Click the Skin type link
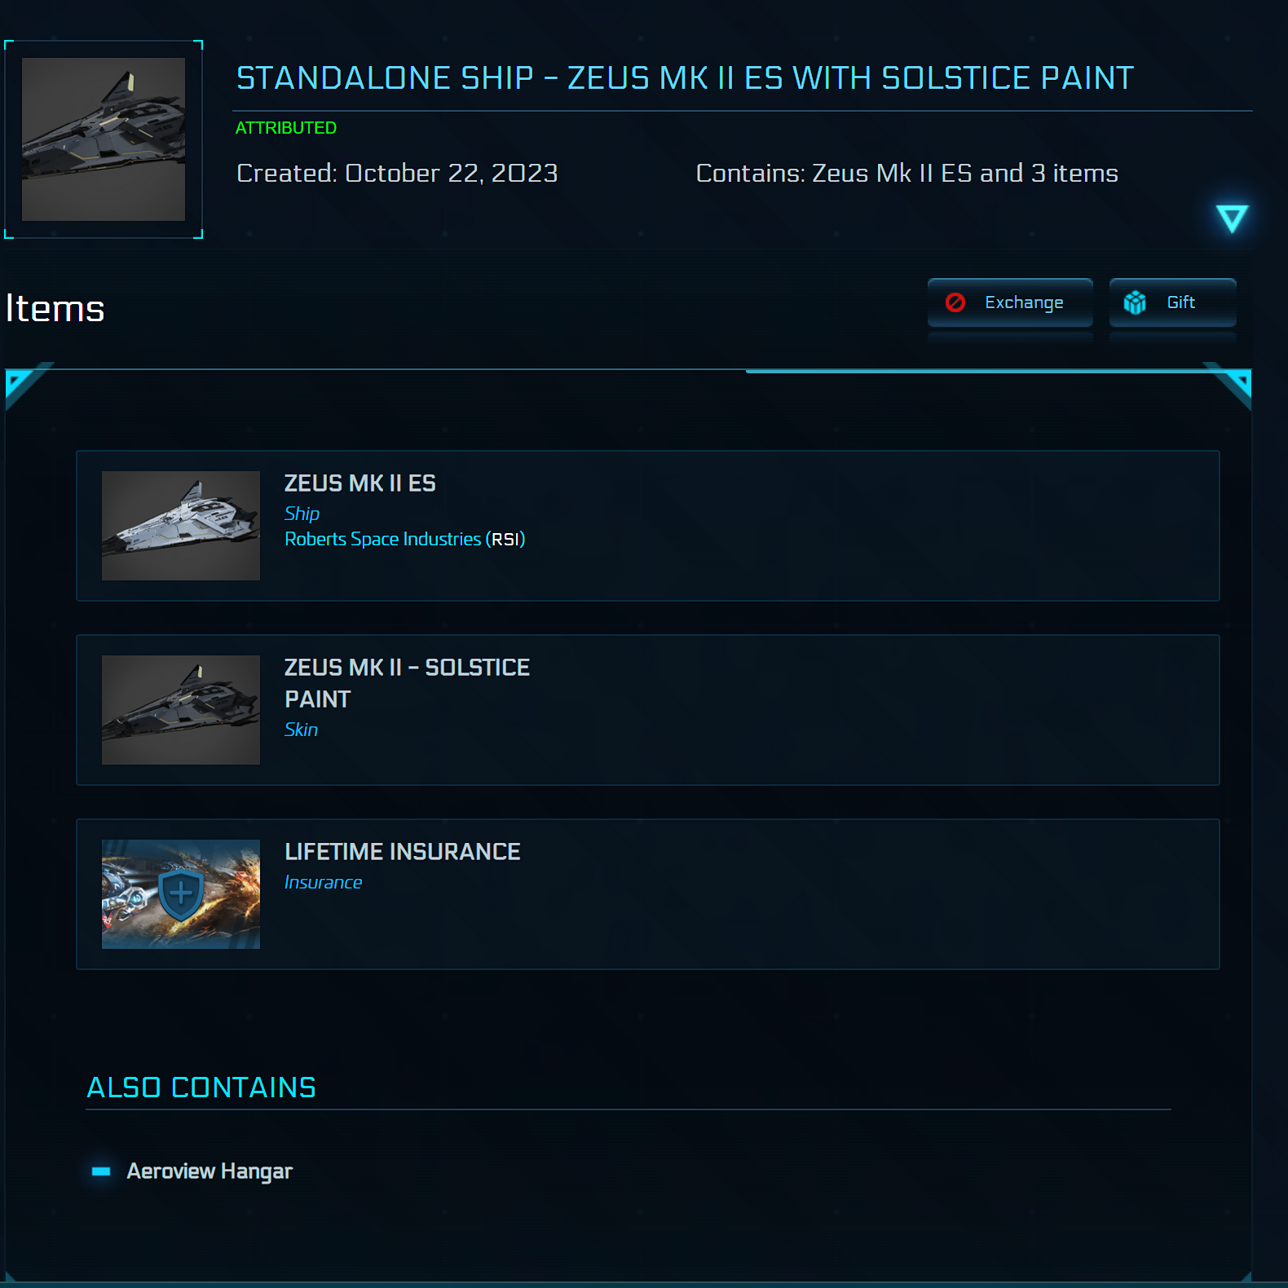This screenshot has width=1288, height=1288. [x=301, y=730]
